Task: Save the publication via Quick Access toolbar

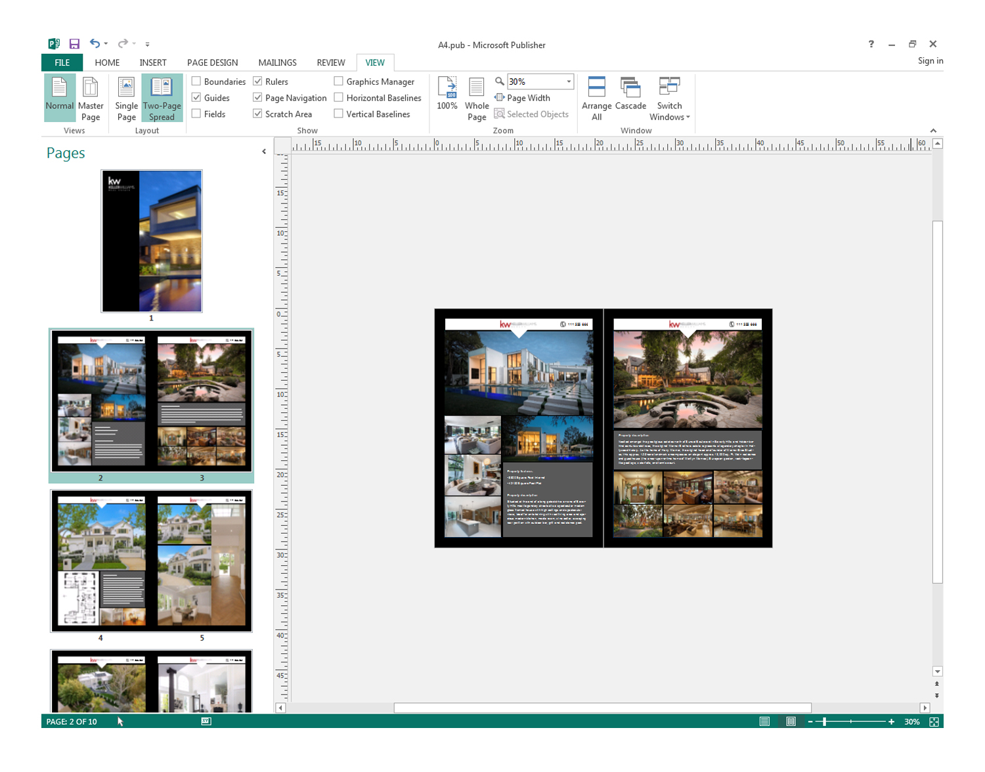Action: (74, 43)
